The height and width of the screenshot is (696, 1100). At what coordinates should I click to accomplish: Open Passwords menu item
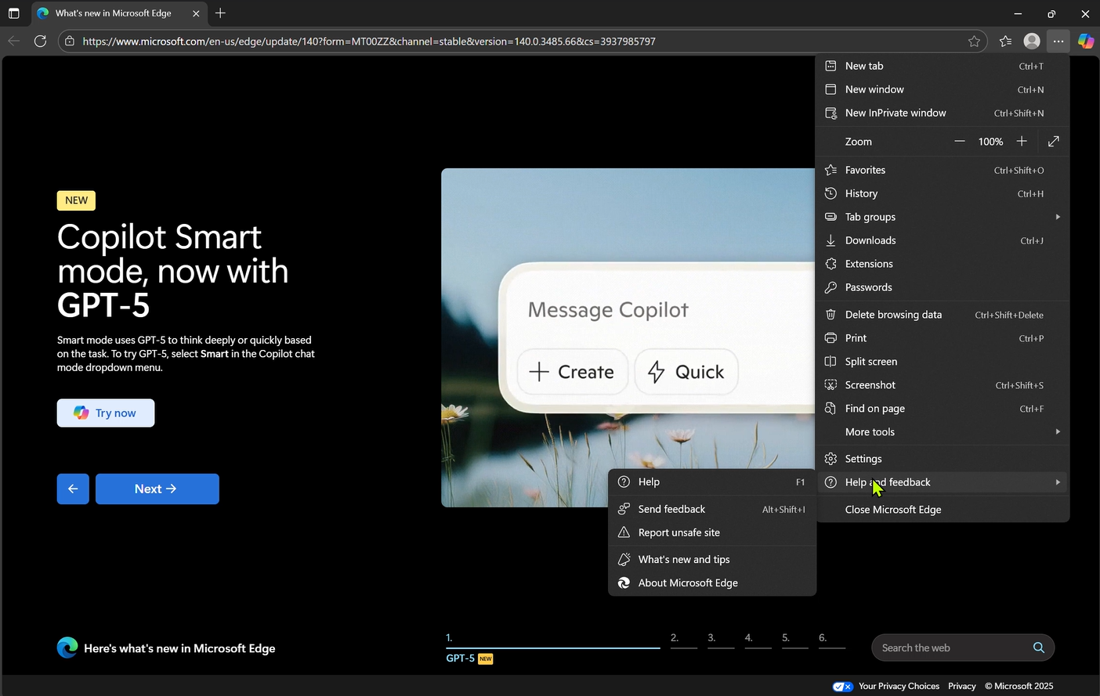942,287
